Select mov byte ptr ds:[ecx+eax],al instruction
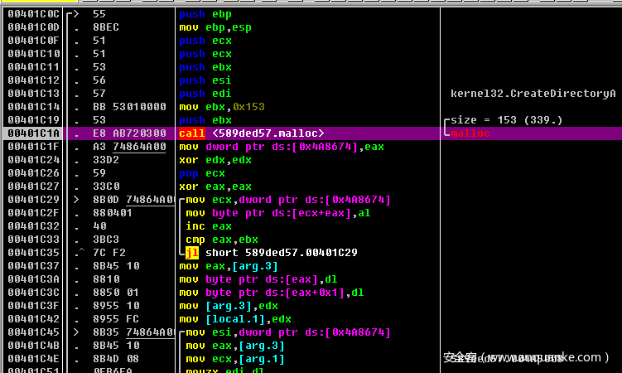 click(277, 213)
